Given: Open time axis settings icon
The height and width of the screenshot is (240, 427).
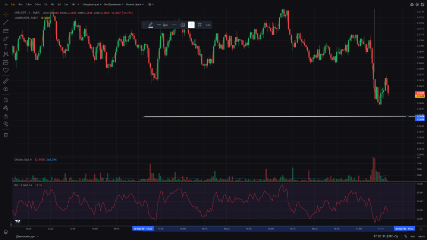Looking at the screenshot, I should coord(421,229).
